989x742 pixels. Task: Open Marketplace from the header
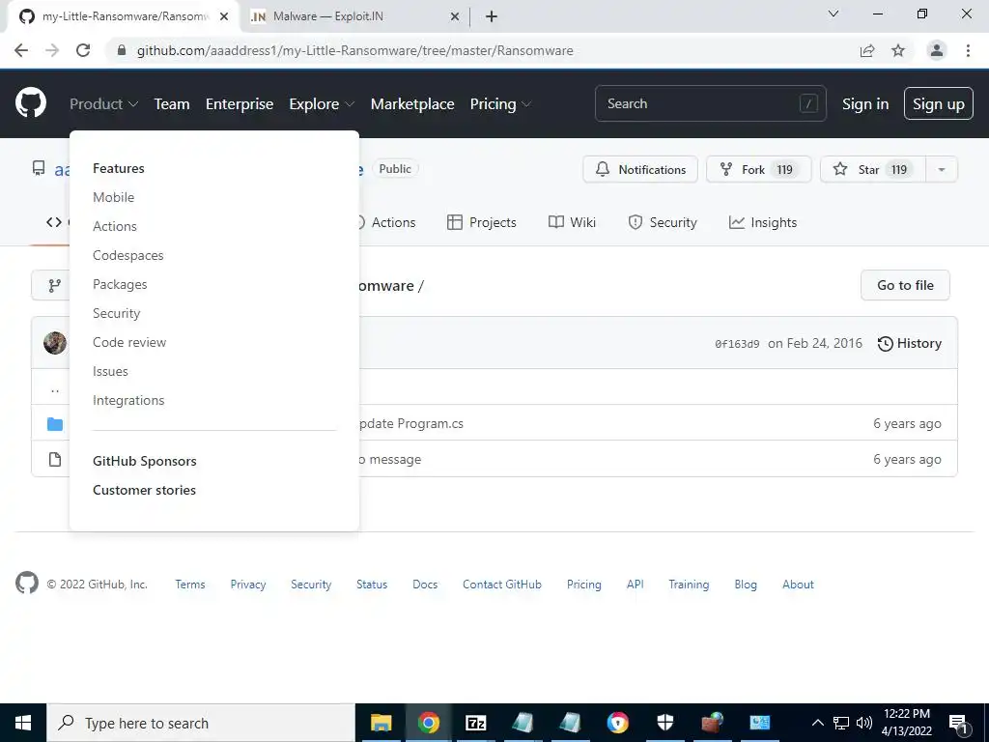(x=411, y=104)
